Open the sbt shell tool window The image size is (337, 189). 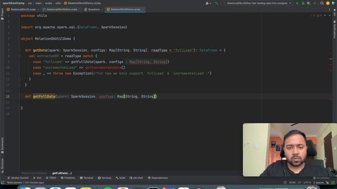(x=136, y=178)
